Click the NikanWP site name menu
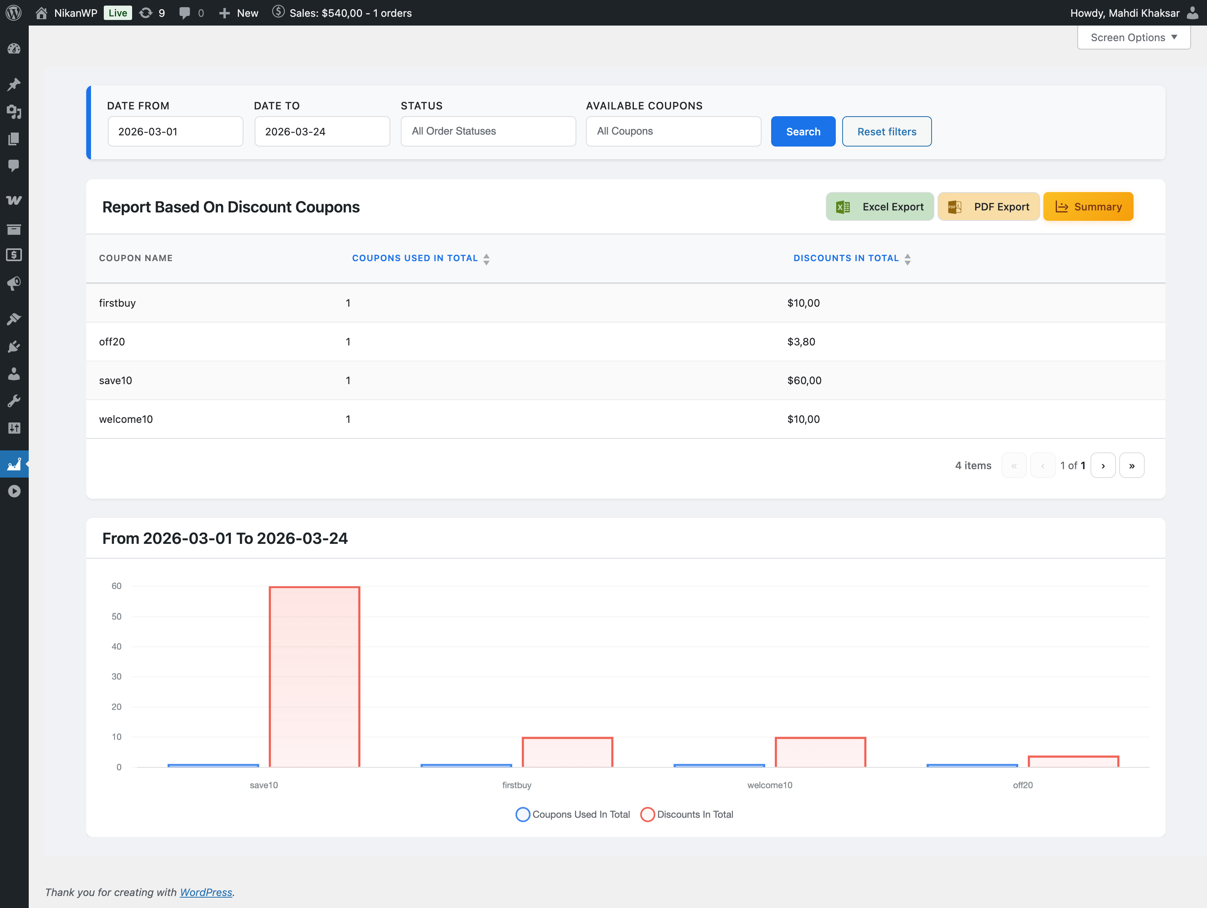1207x908 pixels. point(75,12)
